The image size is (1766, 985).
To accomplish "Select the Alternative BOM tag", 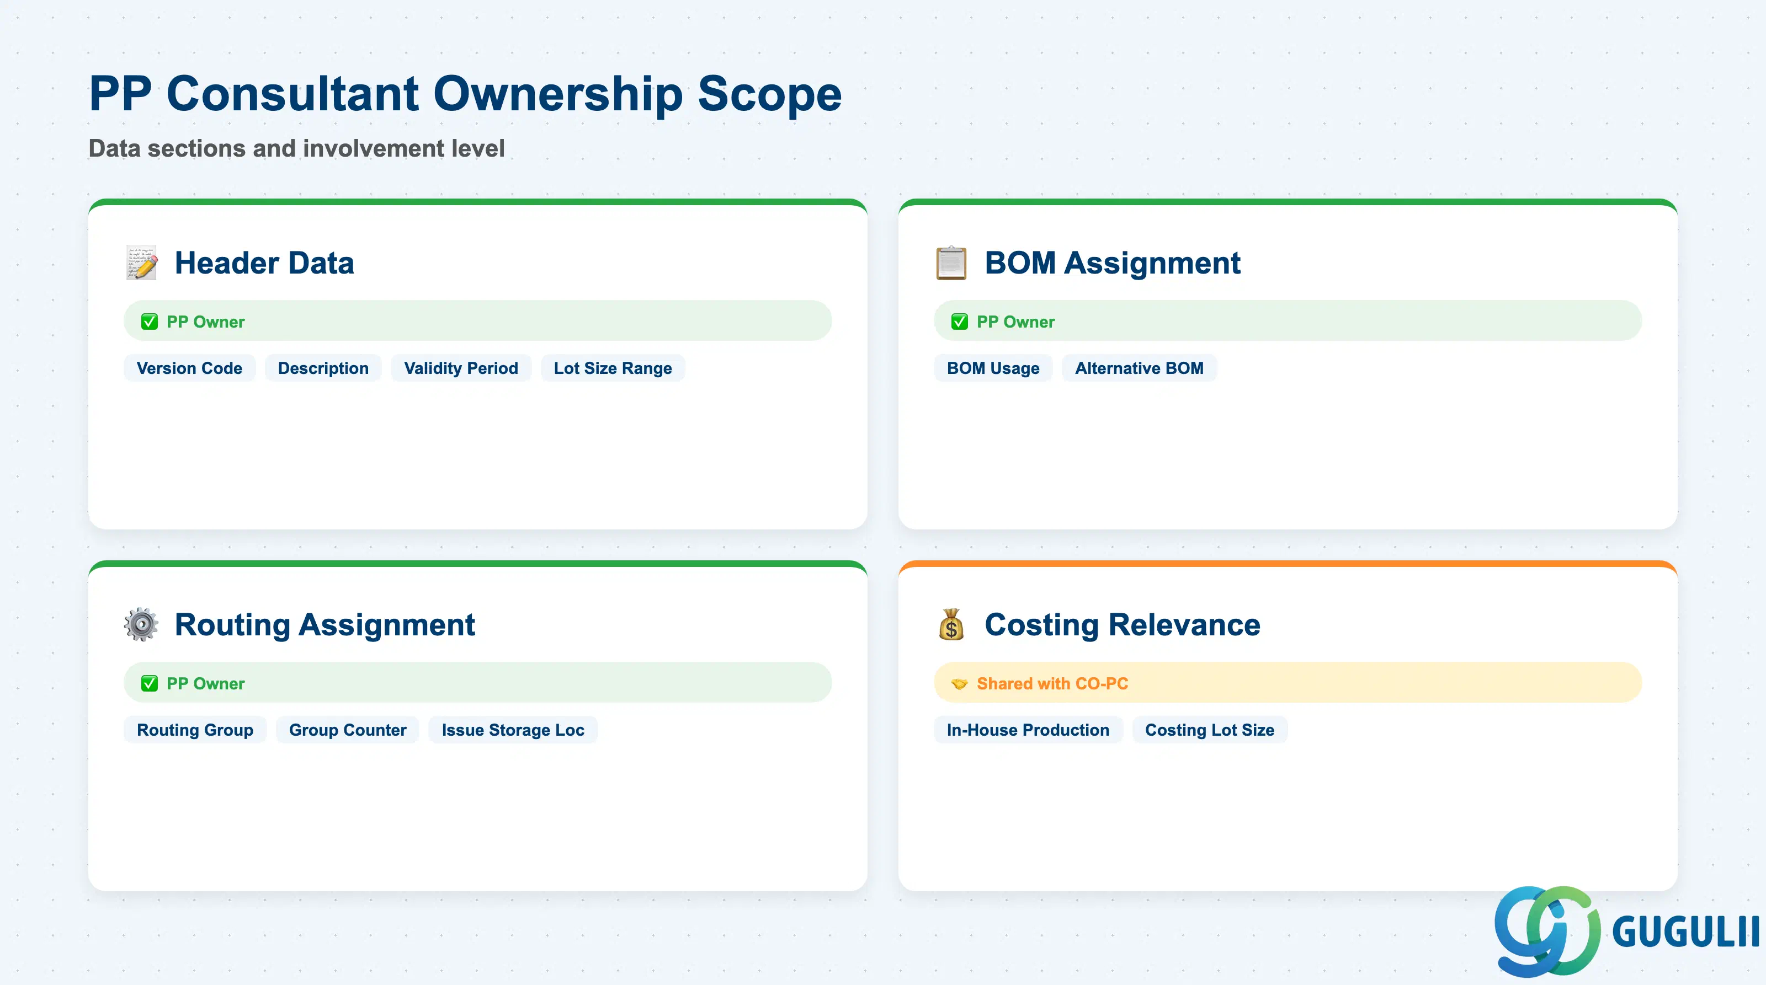I will click(1140, 368).
